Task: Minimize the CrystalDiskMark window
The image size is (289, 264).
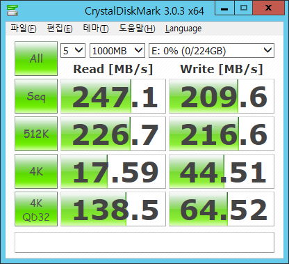Action: [x=224, y=8]
